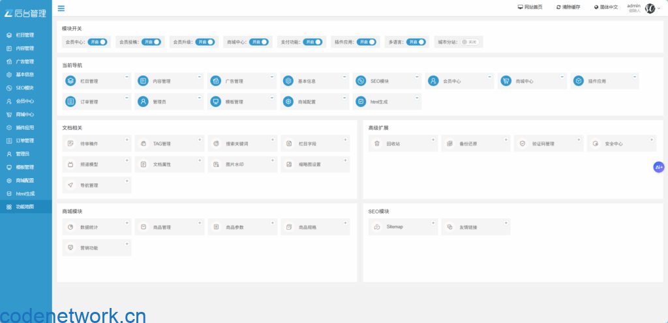The image size is (668, 323).
Task: Click the 插件应用 round icon in current navigation
Action: point(579,80)
